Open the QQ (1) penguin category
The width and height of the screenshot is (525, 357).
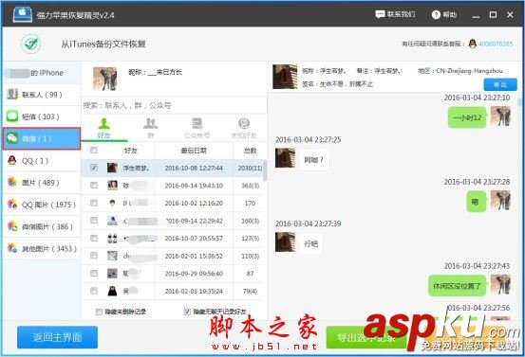[x=42, y=161]
